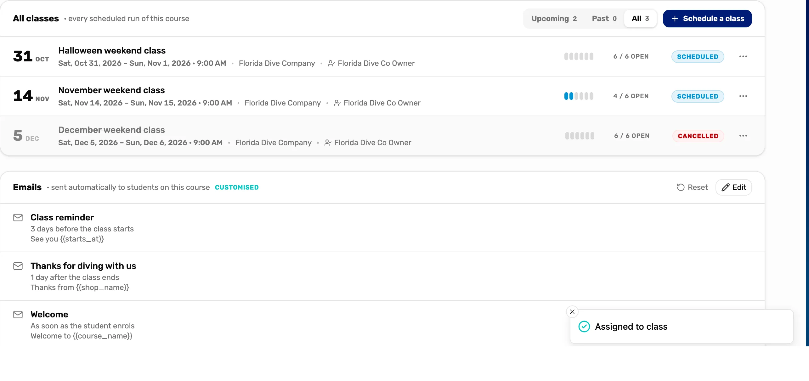Click the 4 / 6 OPEN text
Image resolution: width=809 pixels, height=381 pixels.
click(631, 96)
